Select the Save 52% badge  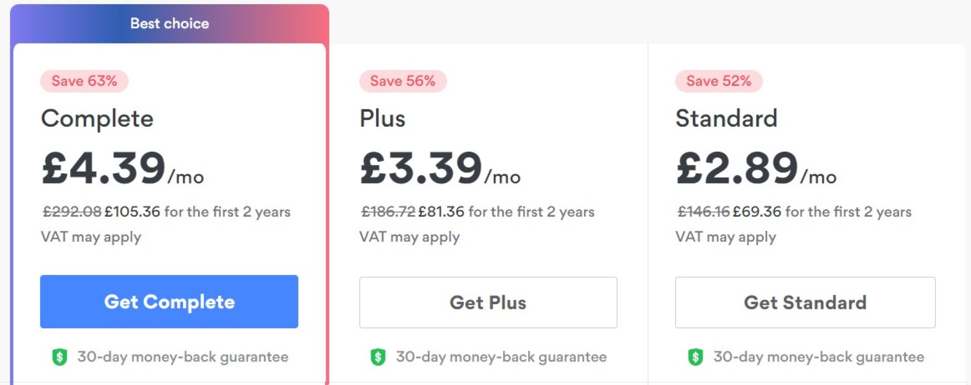(719, 81)
